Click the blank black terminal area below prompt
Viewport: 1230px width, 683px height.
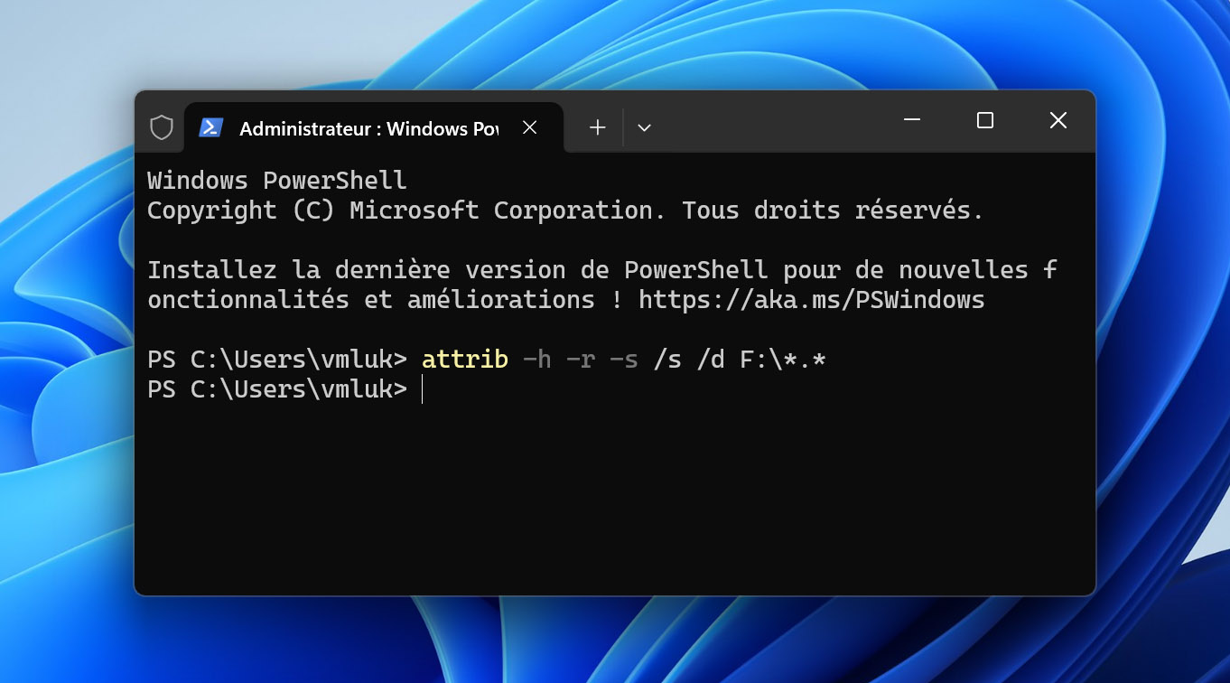(614, 497)
